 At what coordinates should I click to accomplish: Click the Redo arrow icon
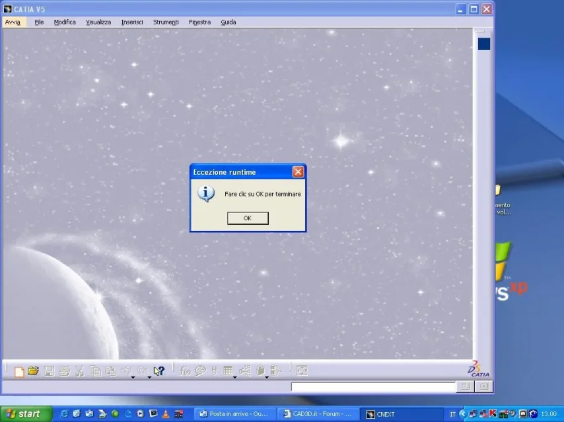click(x=143, y=371)
